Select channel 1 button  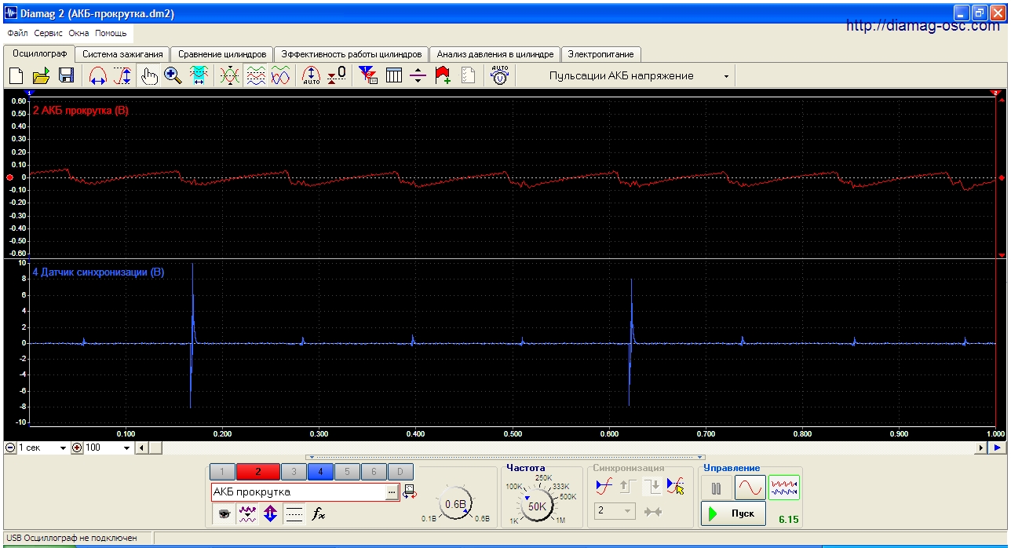click(x=222, y=472)
